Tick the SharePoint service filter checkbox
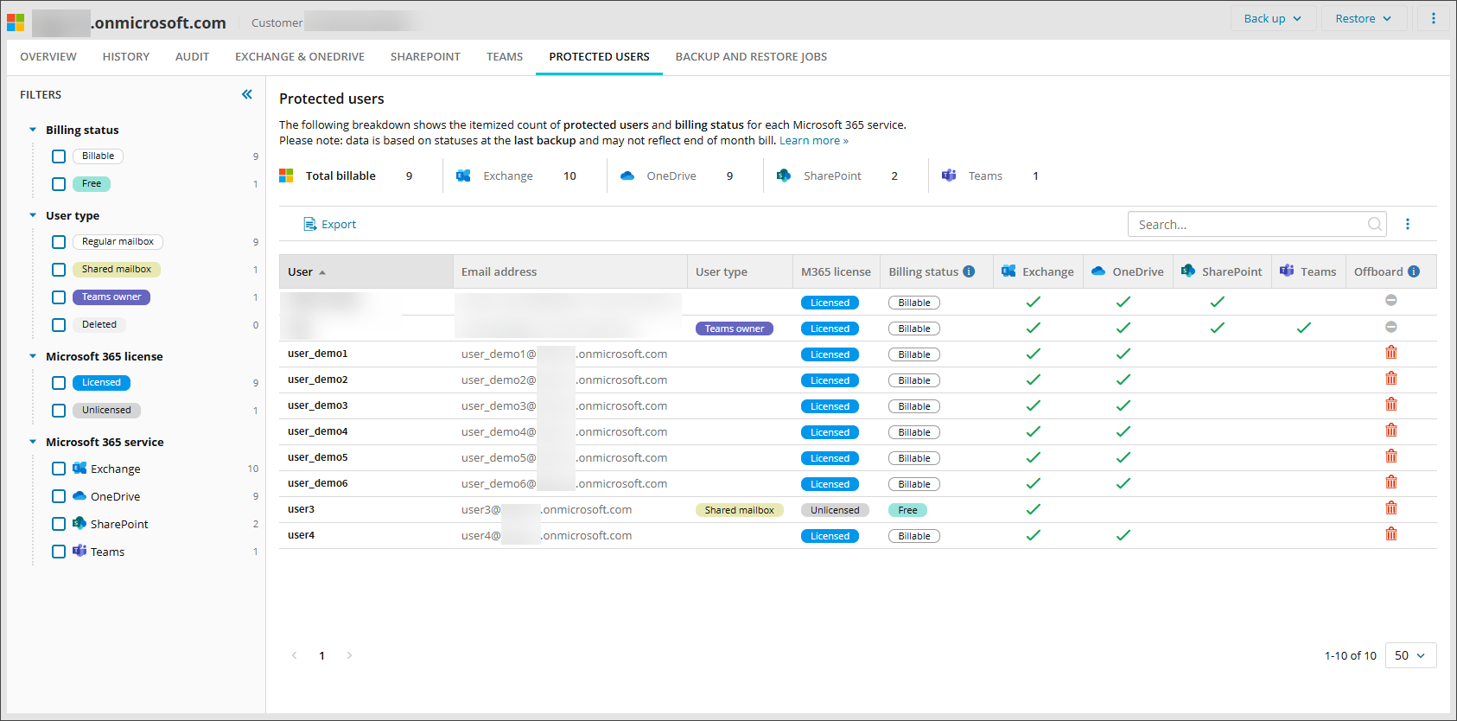This screenshot has height=721, width=1457. click(59, 524)
